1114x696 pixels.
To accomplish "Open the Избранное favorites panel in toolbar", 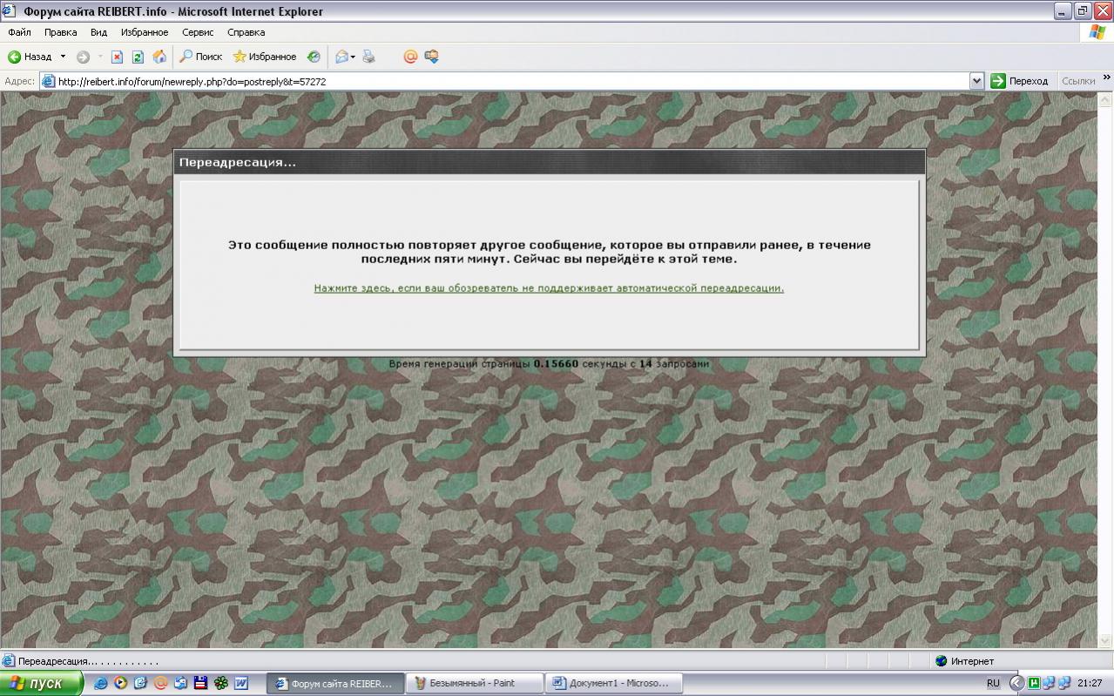I will coord(265,57).
